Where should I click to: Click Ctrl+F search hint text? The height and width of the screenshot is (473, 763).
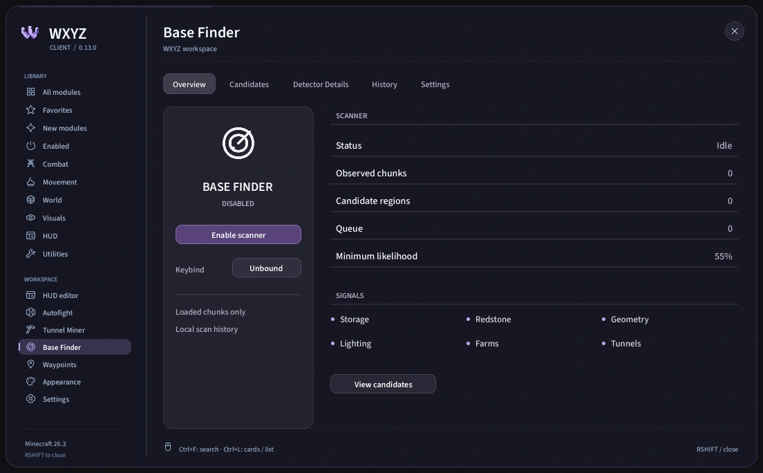click(198, 449)
